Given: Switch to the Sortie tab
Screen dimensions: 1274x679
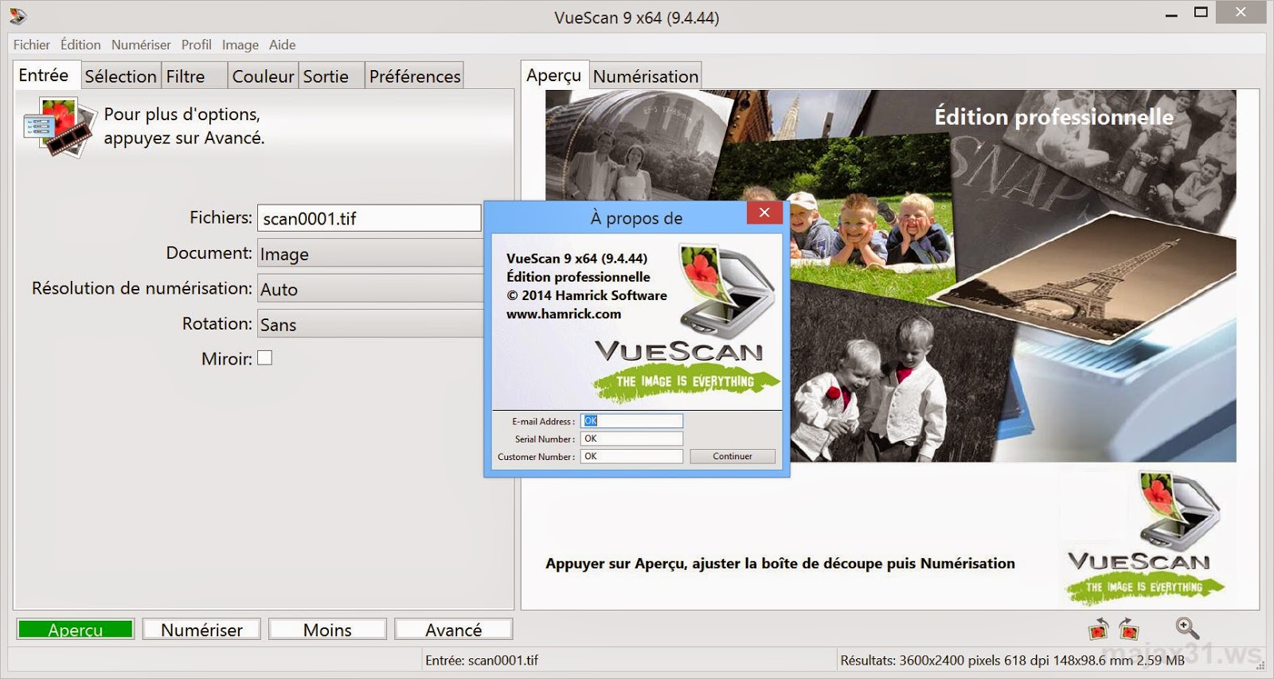Looking at the screenshot, I should coord(331,76).
